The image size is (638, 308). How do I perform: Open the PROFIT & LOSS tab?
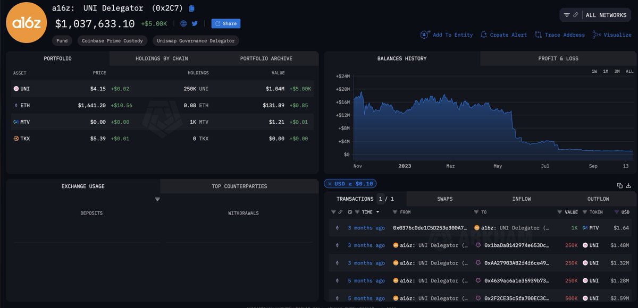558,58
